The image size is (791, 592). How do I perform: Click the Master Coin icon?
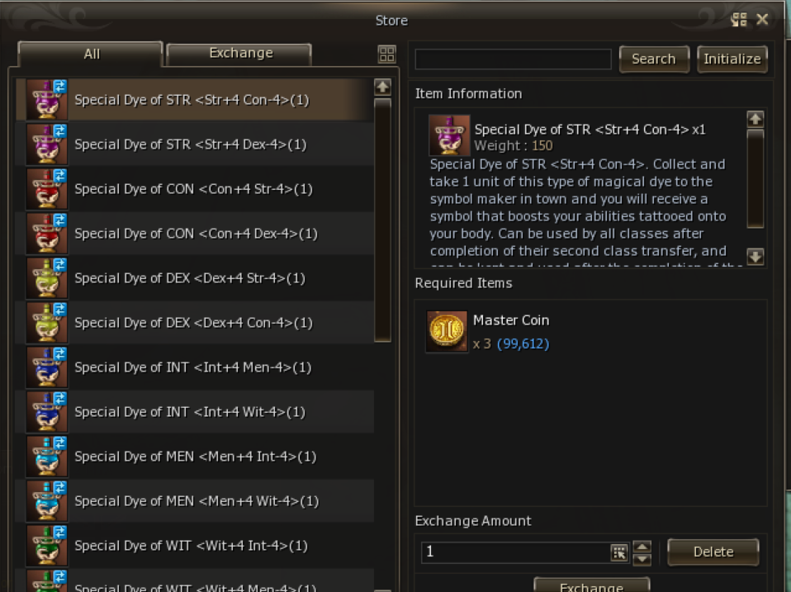(x=447, y=331)
